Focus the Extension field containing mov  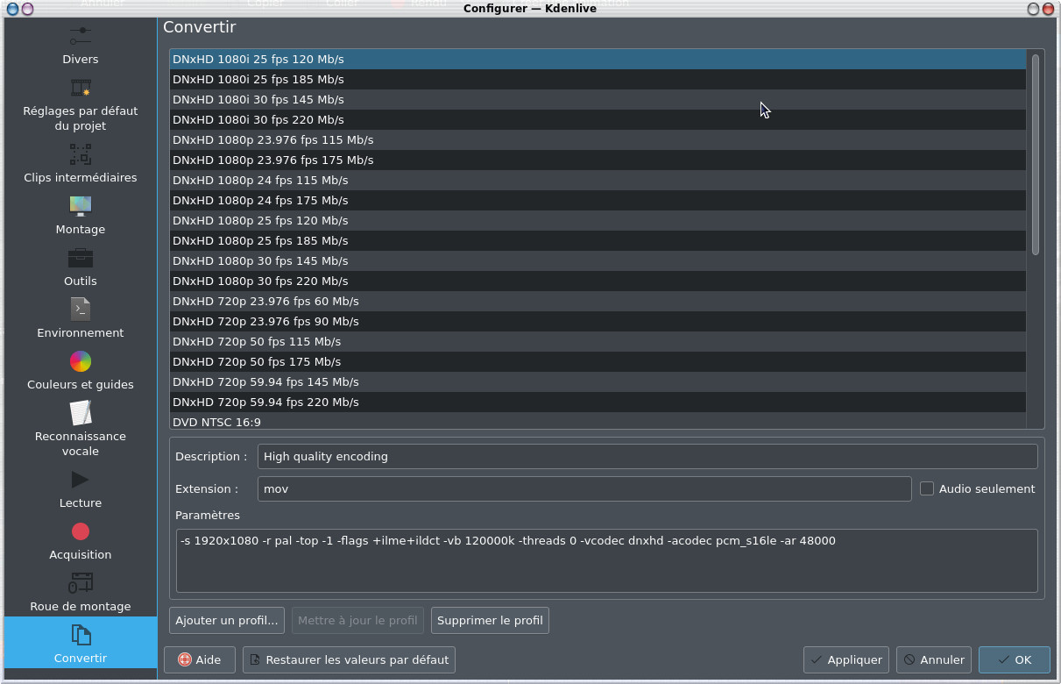(x=584, y=488)
